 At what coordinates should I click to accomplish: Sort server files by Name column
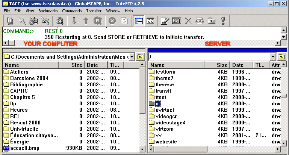point(176,65)
